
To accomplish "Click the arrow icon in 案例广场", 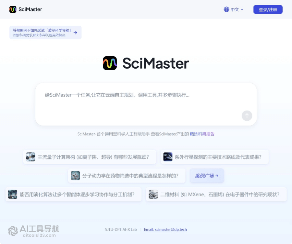I will 217,176.
